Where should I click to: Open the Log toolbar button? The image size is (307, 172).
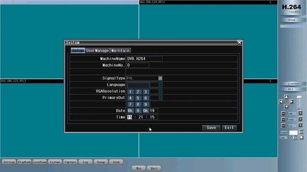(x=85, y=162)
